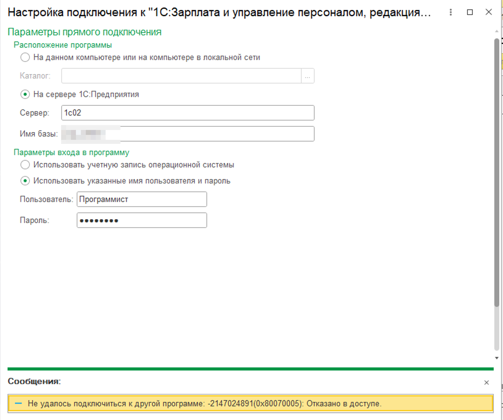Focus the Сервер field containing 1c02
503x420 pixels.
(188, 113)
